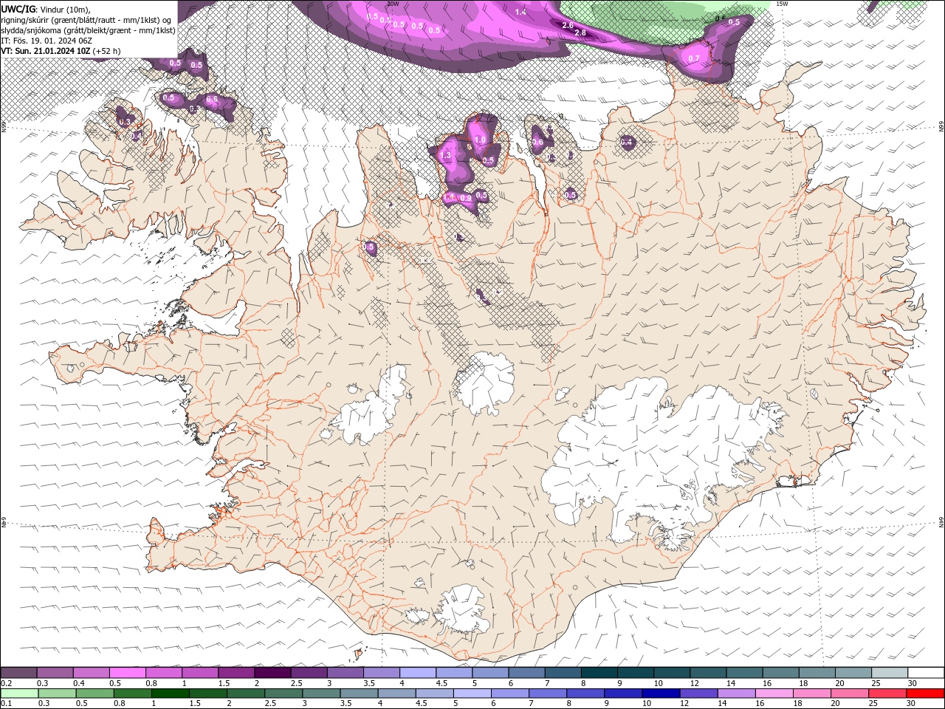Click the 0.1 label on the lower legend
This screenshot has height=709, width=945.
tap(6, 703)
